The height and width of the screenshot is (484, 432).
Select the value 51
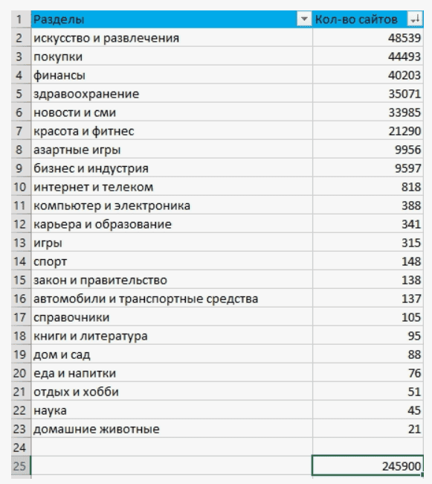click(368, 392)
